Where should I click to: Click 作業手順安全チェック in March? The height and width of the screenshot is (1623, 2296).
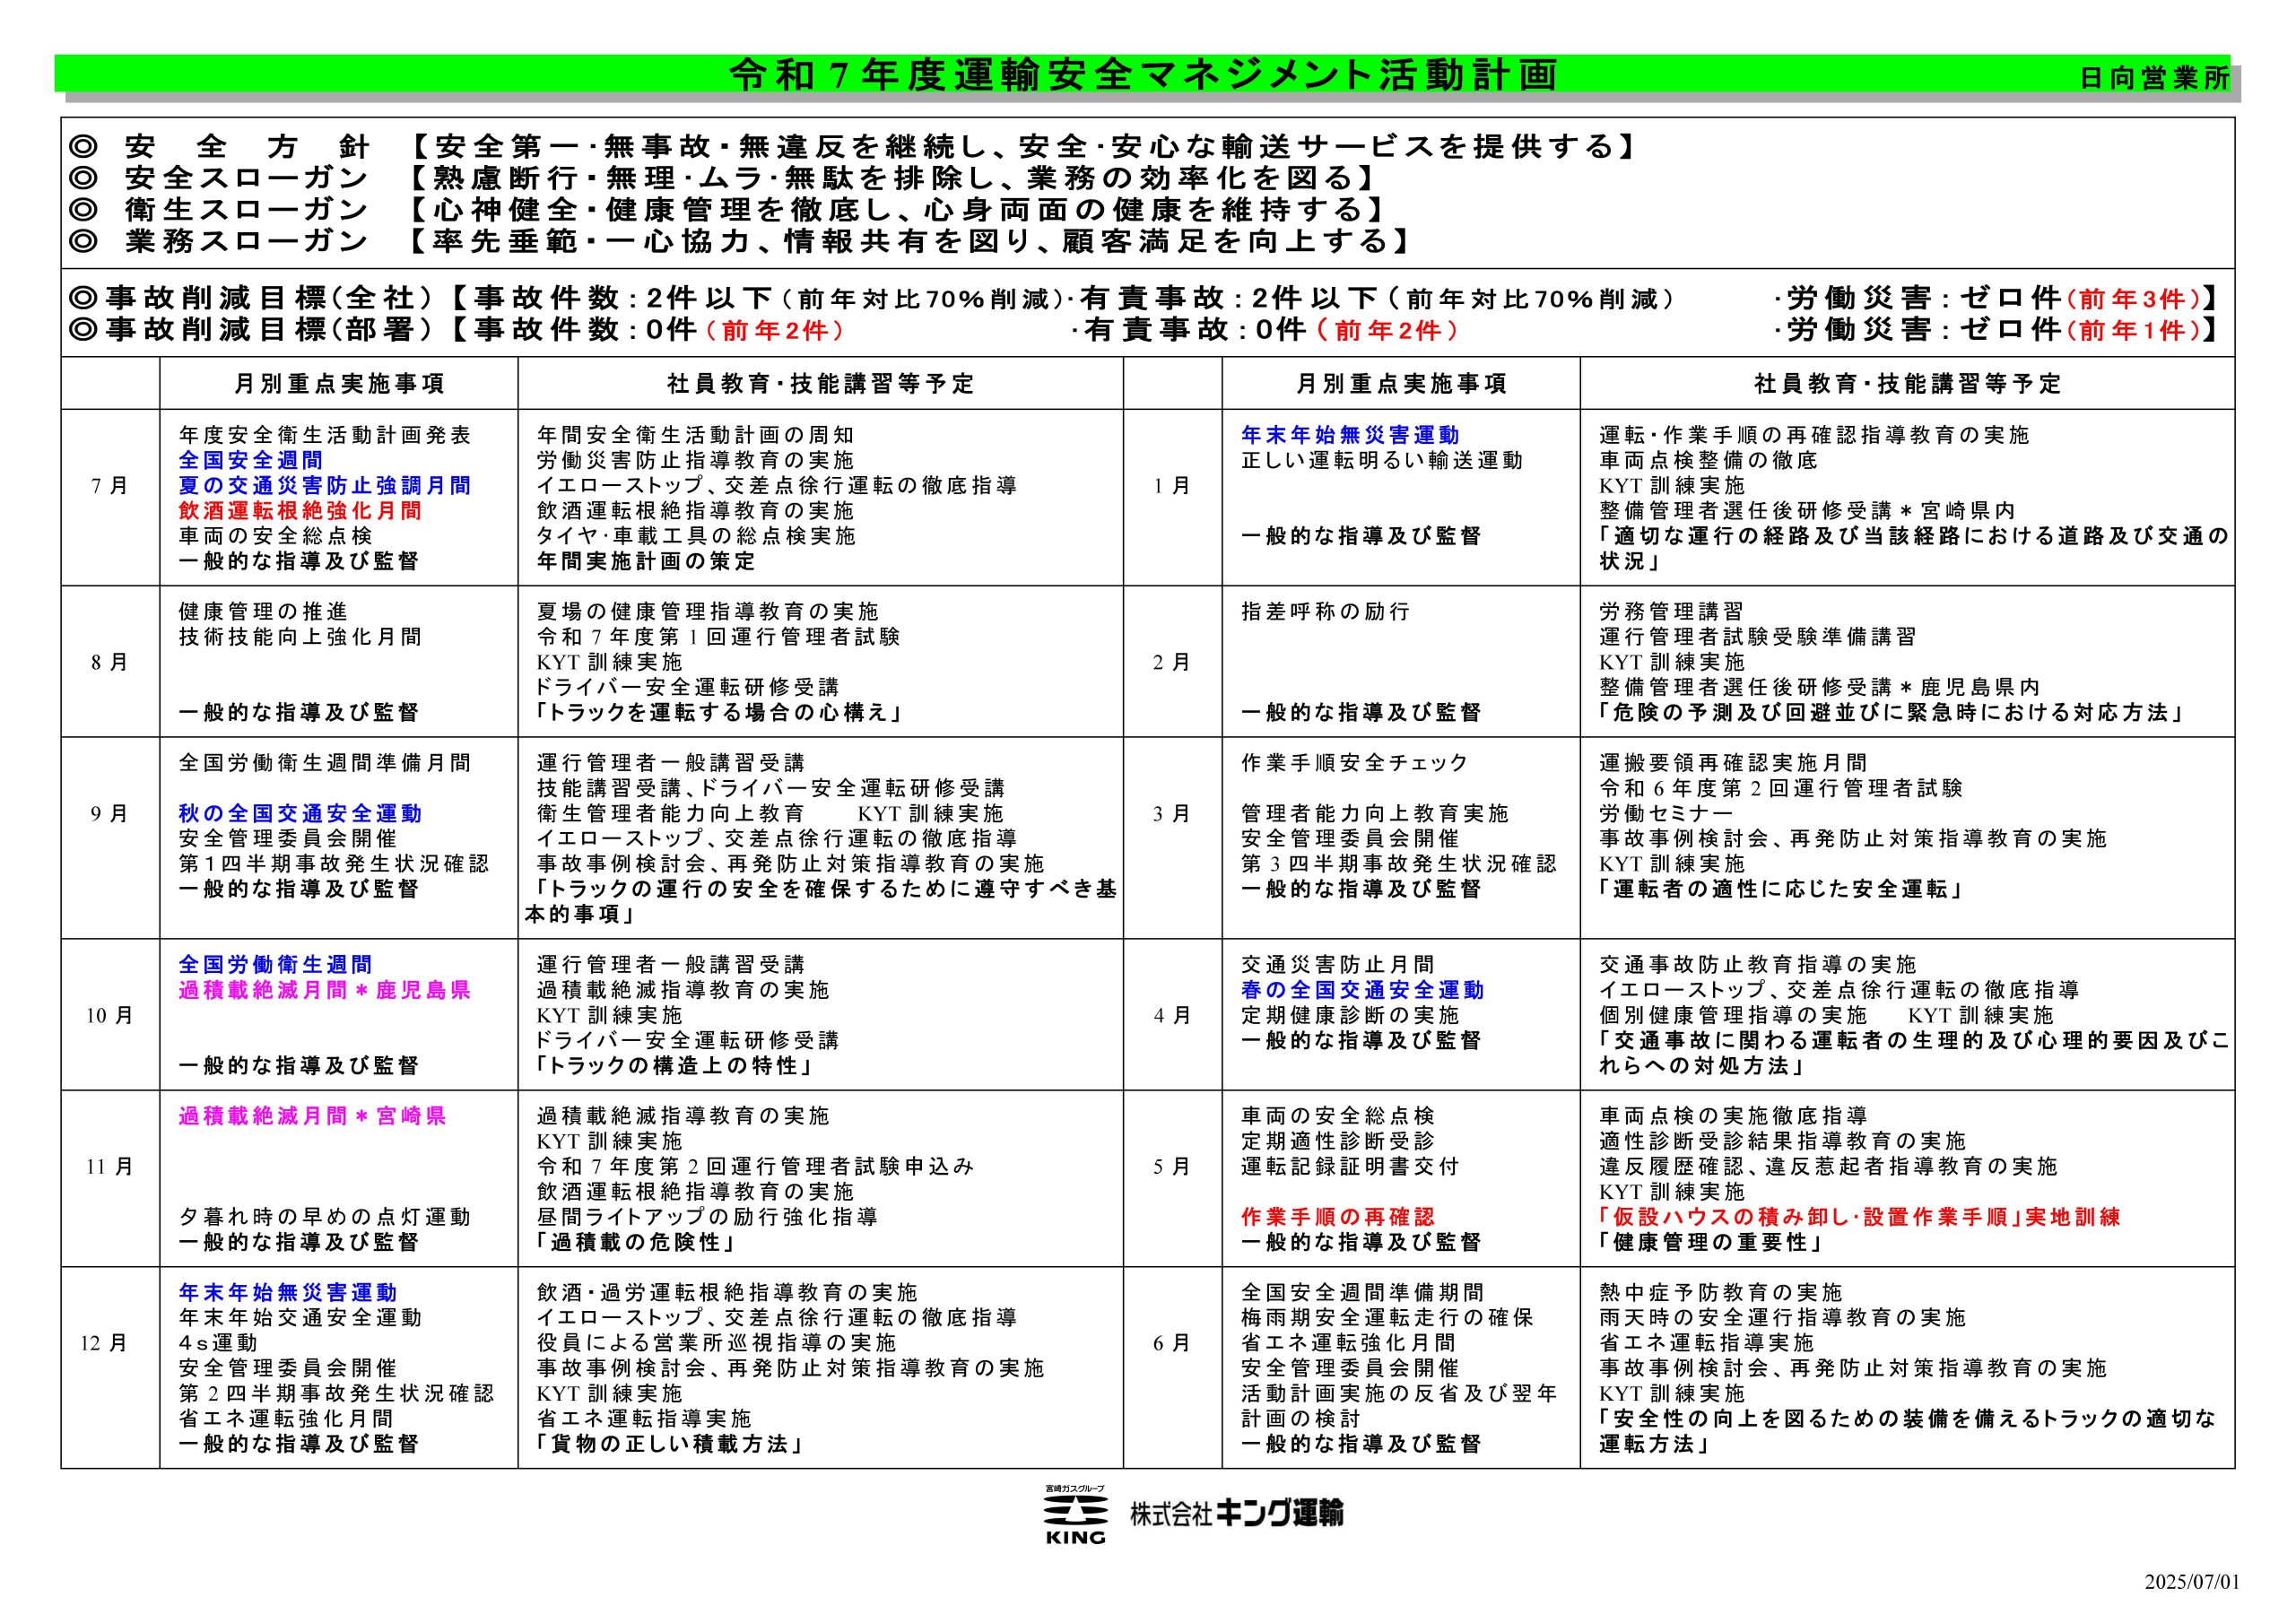tap(1355, 763)
